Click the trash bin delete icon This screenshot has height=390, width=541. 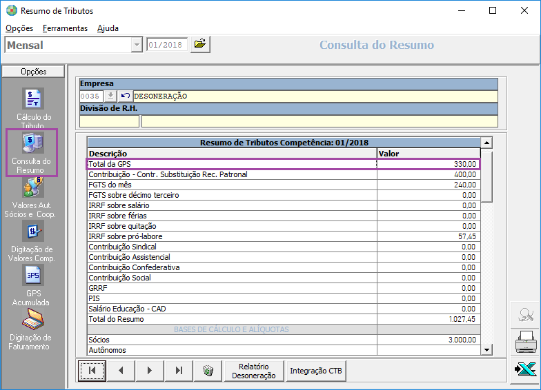[x=208, y=371]
